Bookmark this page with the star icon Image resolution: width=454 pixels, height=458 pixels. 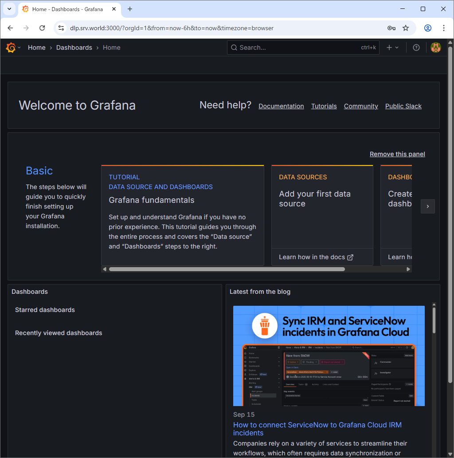406,28
